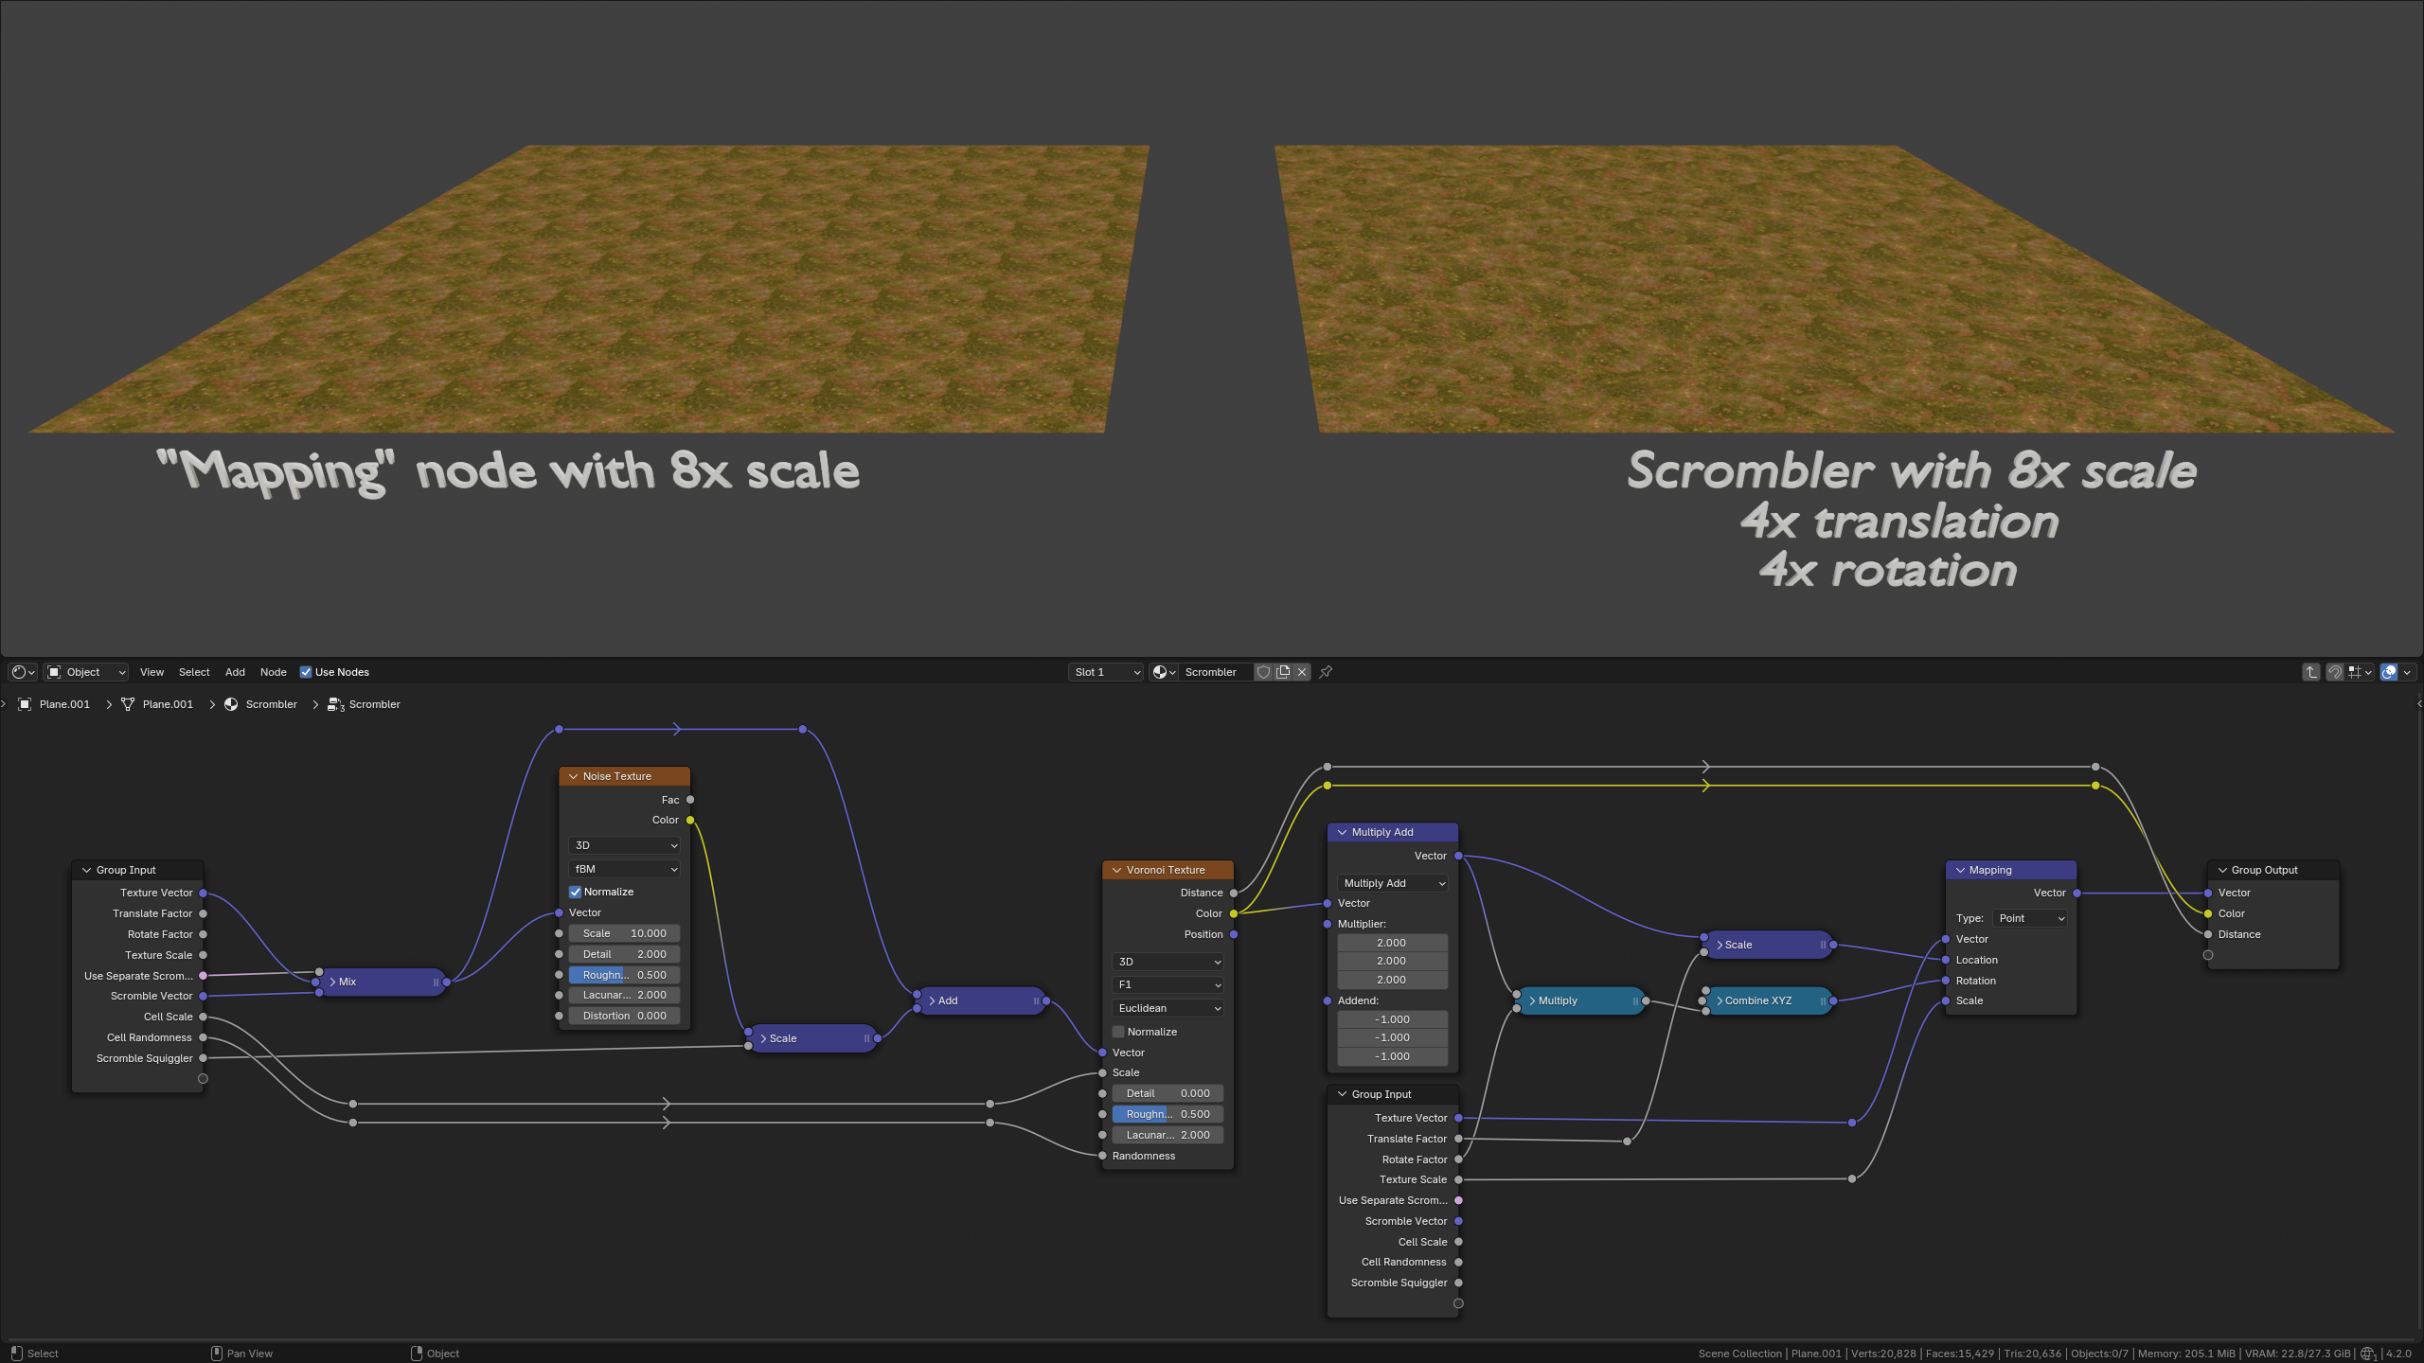Click the new material duplicate icon

(x=1283, y=672)
